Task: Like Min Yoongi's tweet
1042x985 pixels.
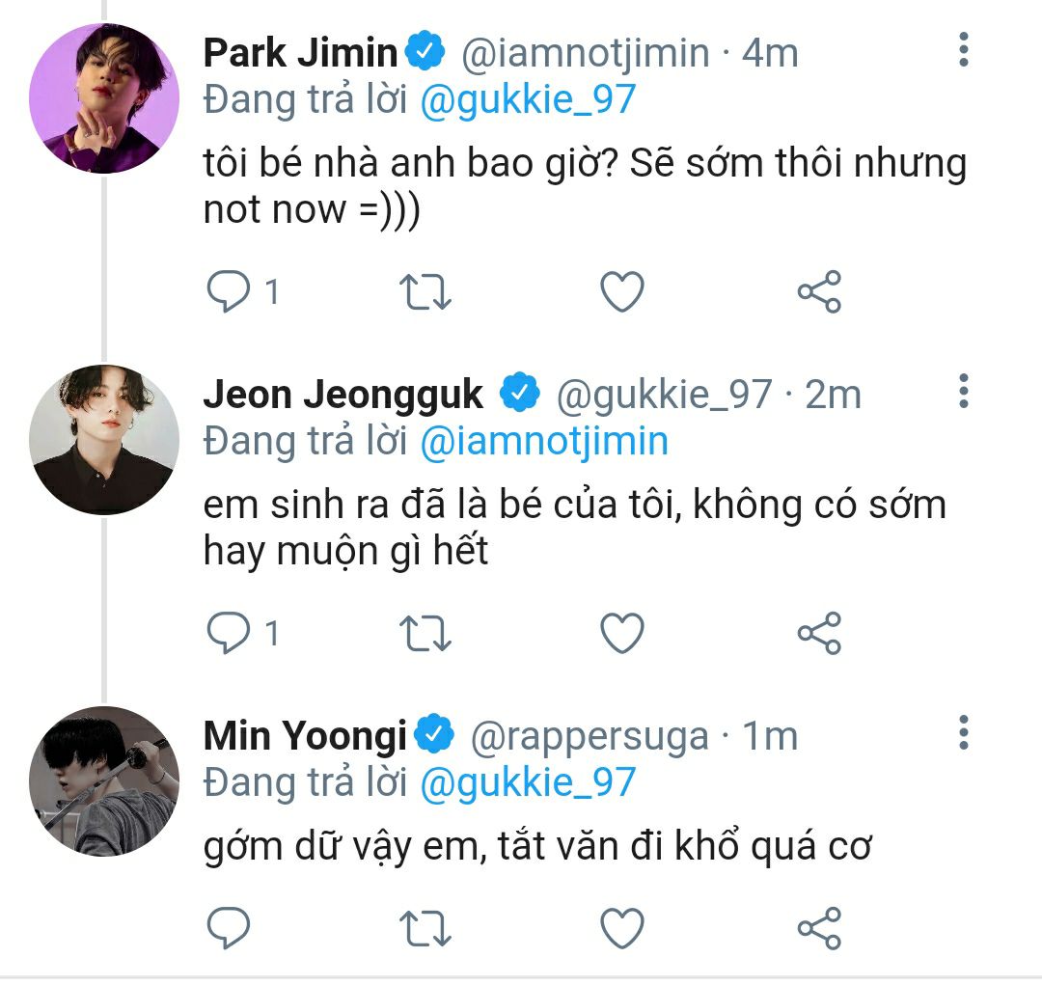Action: (622, 927)
